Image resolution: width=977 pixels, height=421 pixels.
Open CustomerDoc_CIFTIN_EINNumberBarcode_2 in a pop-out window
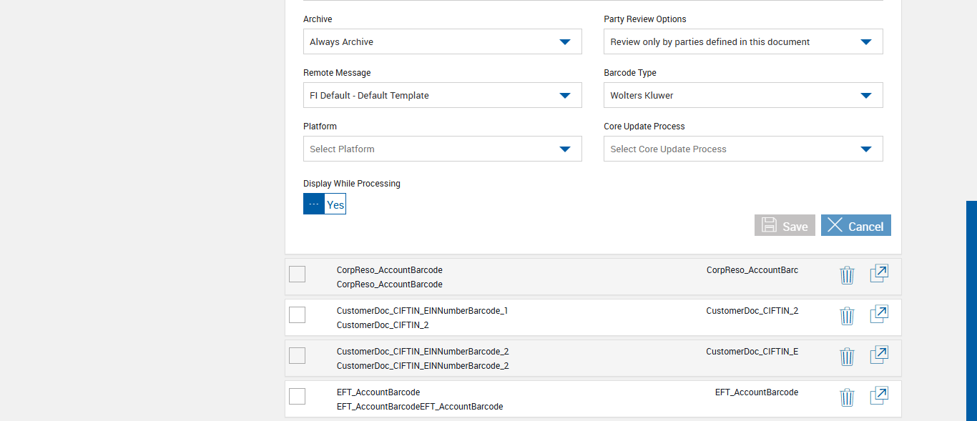pyautogui.click(x=879, y=355)
